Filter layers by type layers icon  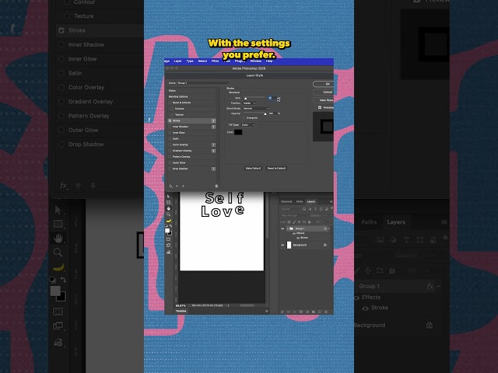[315, 209]
